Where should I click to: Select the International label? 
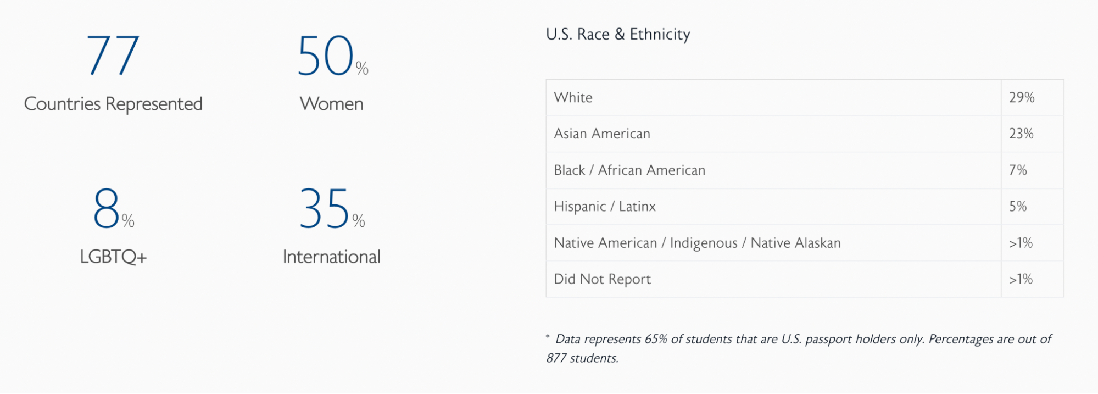pyautogui.click(x=332, y=257)
